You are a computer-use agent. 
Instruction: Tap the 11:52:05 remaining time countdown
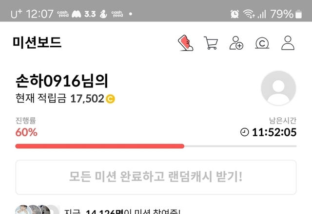[x=274, y=132]
